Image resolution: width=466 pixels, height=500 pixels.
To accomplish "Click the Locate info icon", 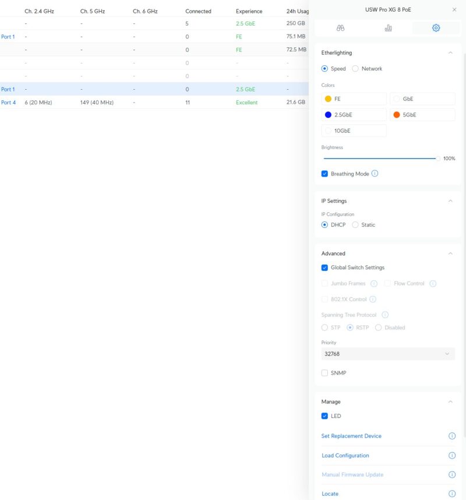I will [451, 494].
